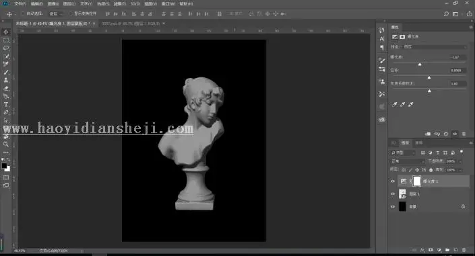Pick the white point eyedropper in Properties

(411, 105)
